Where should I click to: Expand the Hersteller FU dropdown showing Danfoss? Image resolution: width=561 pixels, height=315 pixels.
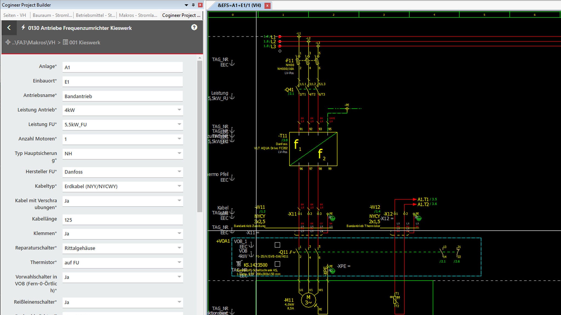pyautogui.click(x=179, y=172)
